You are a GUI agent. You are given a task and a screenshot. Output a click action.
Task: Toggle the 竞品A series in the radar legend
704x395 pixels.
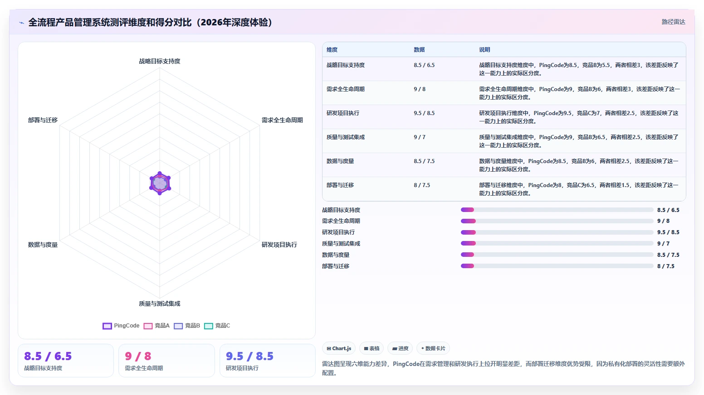pos(156,326)
